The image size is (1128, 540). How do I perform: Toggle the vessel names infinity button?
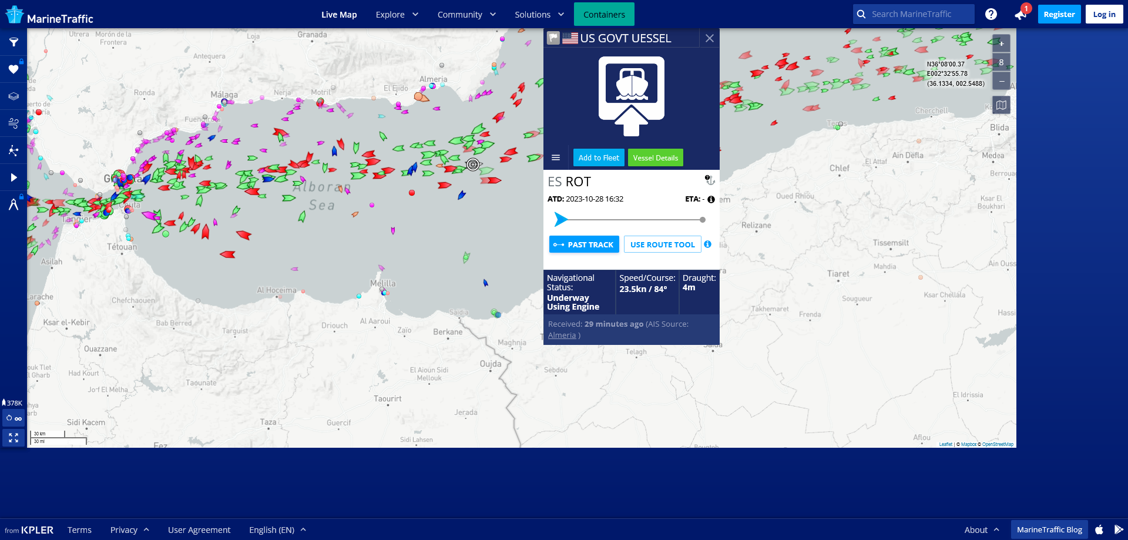pyautogui.click(x=14, y=418)
